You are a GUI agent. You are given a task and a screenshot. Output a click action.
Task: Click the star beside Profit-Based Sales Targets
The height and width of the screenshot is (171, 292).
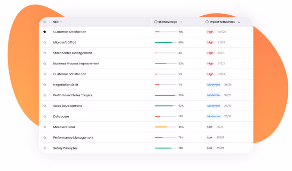[x=45, y=95]
